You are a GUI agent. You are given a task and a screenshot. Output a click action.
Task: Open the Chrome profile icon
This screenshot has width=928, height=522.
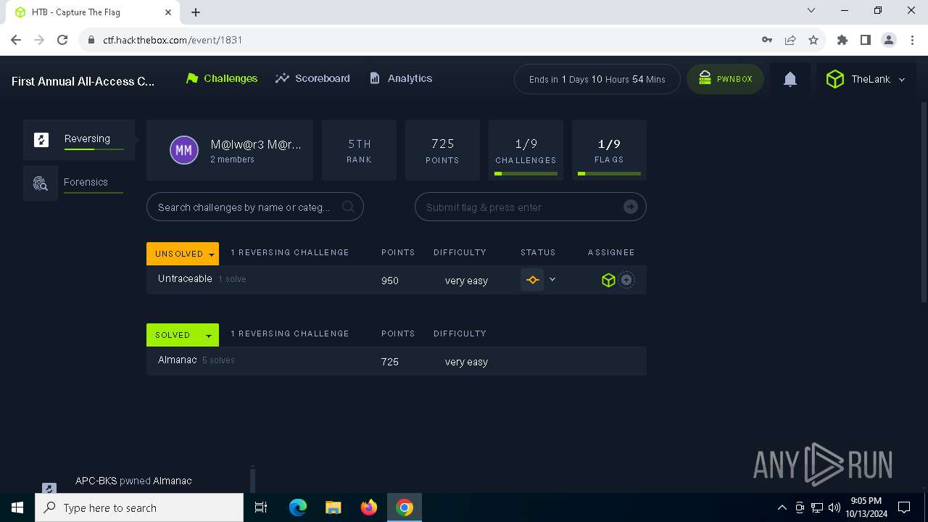pyautogui.click(x=889, y=40)
